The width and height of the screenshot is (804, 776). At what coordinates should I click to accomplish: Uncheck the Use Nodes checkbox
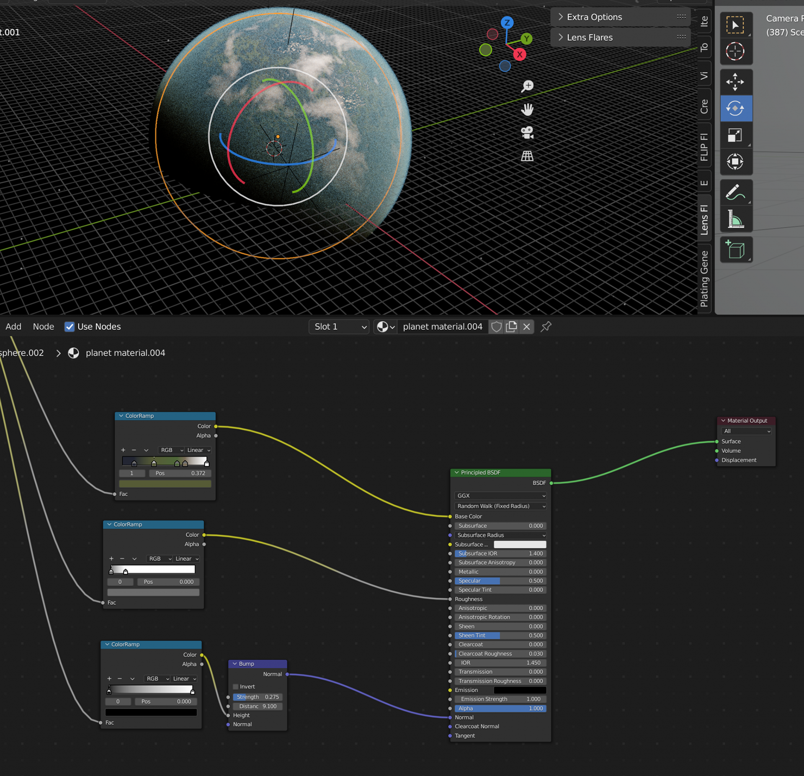click(x=70, y=326)
